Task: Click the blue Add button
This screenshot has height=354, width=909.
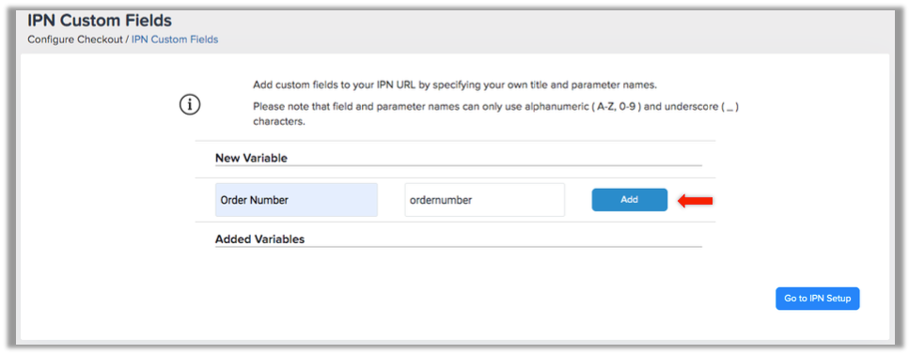Action: (x=629, y=199)
